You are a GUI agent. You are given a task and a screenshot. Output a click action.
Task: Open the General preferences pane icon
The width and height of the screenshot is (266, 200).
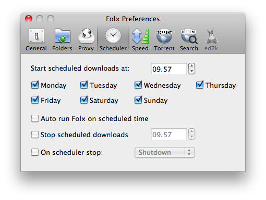click(37, 36)
